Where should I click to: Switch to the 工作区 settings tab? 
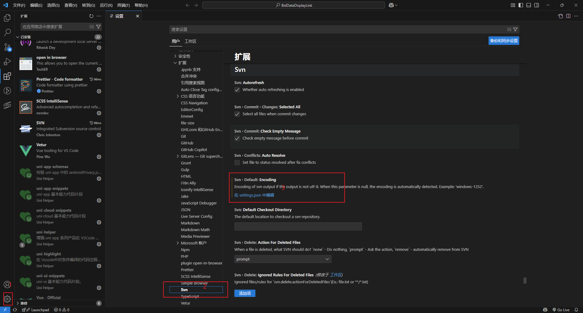[x=190, y=41]
